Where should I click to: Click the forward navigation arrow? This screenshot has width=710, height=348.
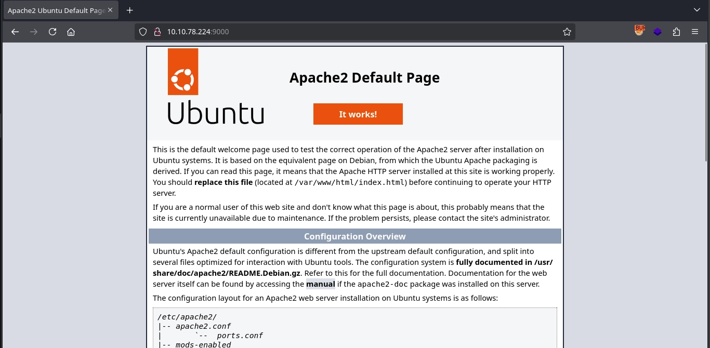coord(34,32)
